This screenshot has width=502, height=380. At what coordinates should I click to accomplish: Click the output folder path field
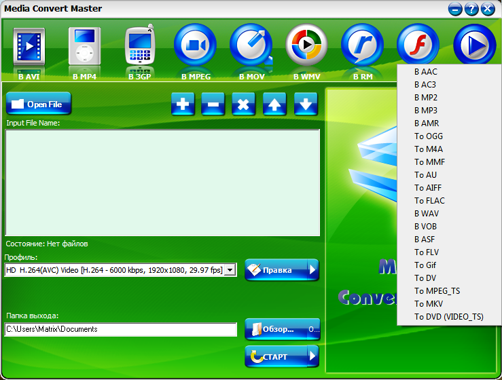121,329
